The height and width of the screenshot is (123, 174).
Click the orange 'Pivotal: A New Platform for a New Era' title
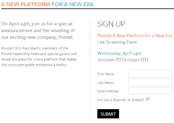pos(135,36)
